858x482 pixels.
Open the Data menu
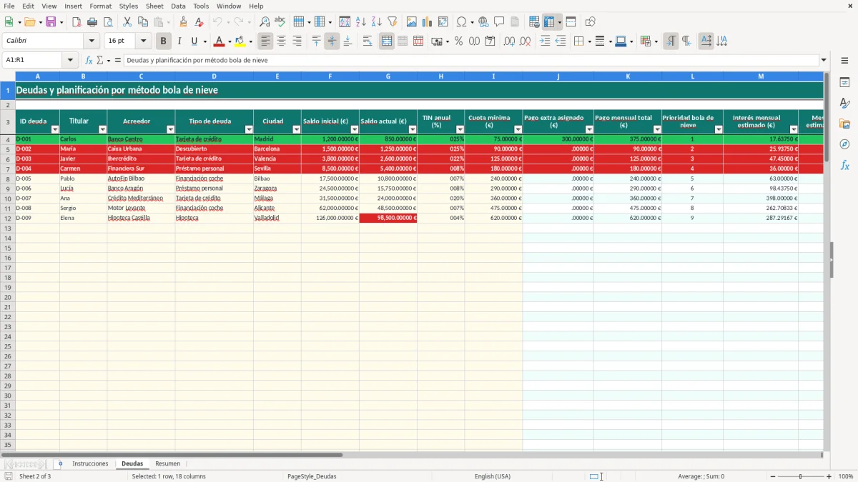[x=178, y=6]
